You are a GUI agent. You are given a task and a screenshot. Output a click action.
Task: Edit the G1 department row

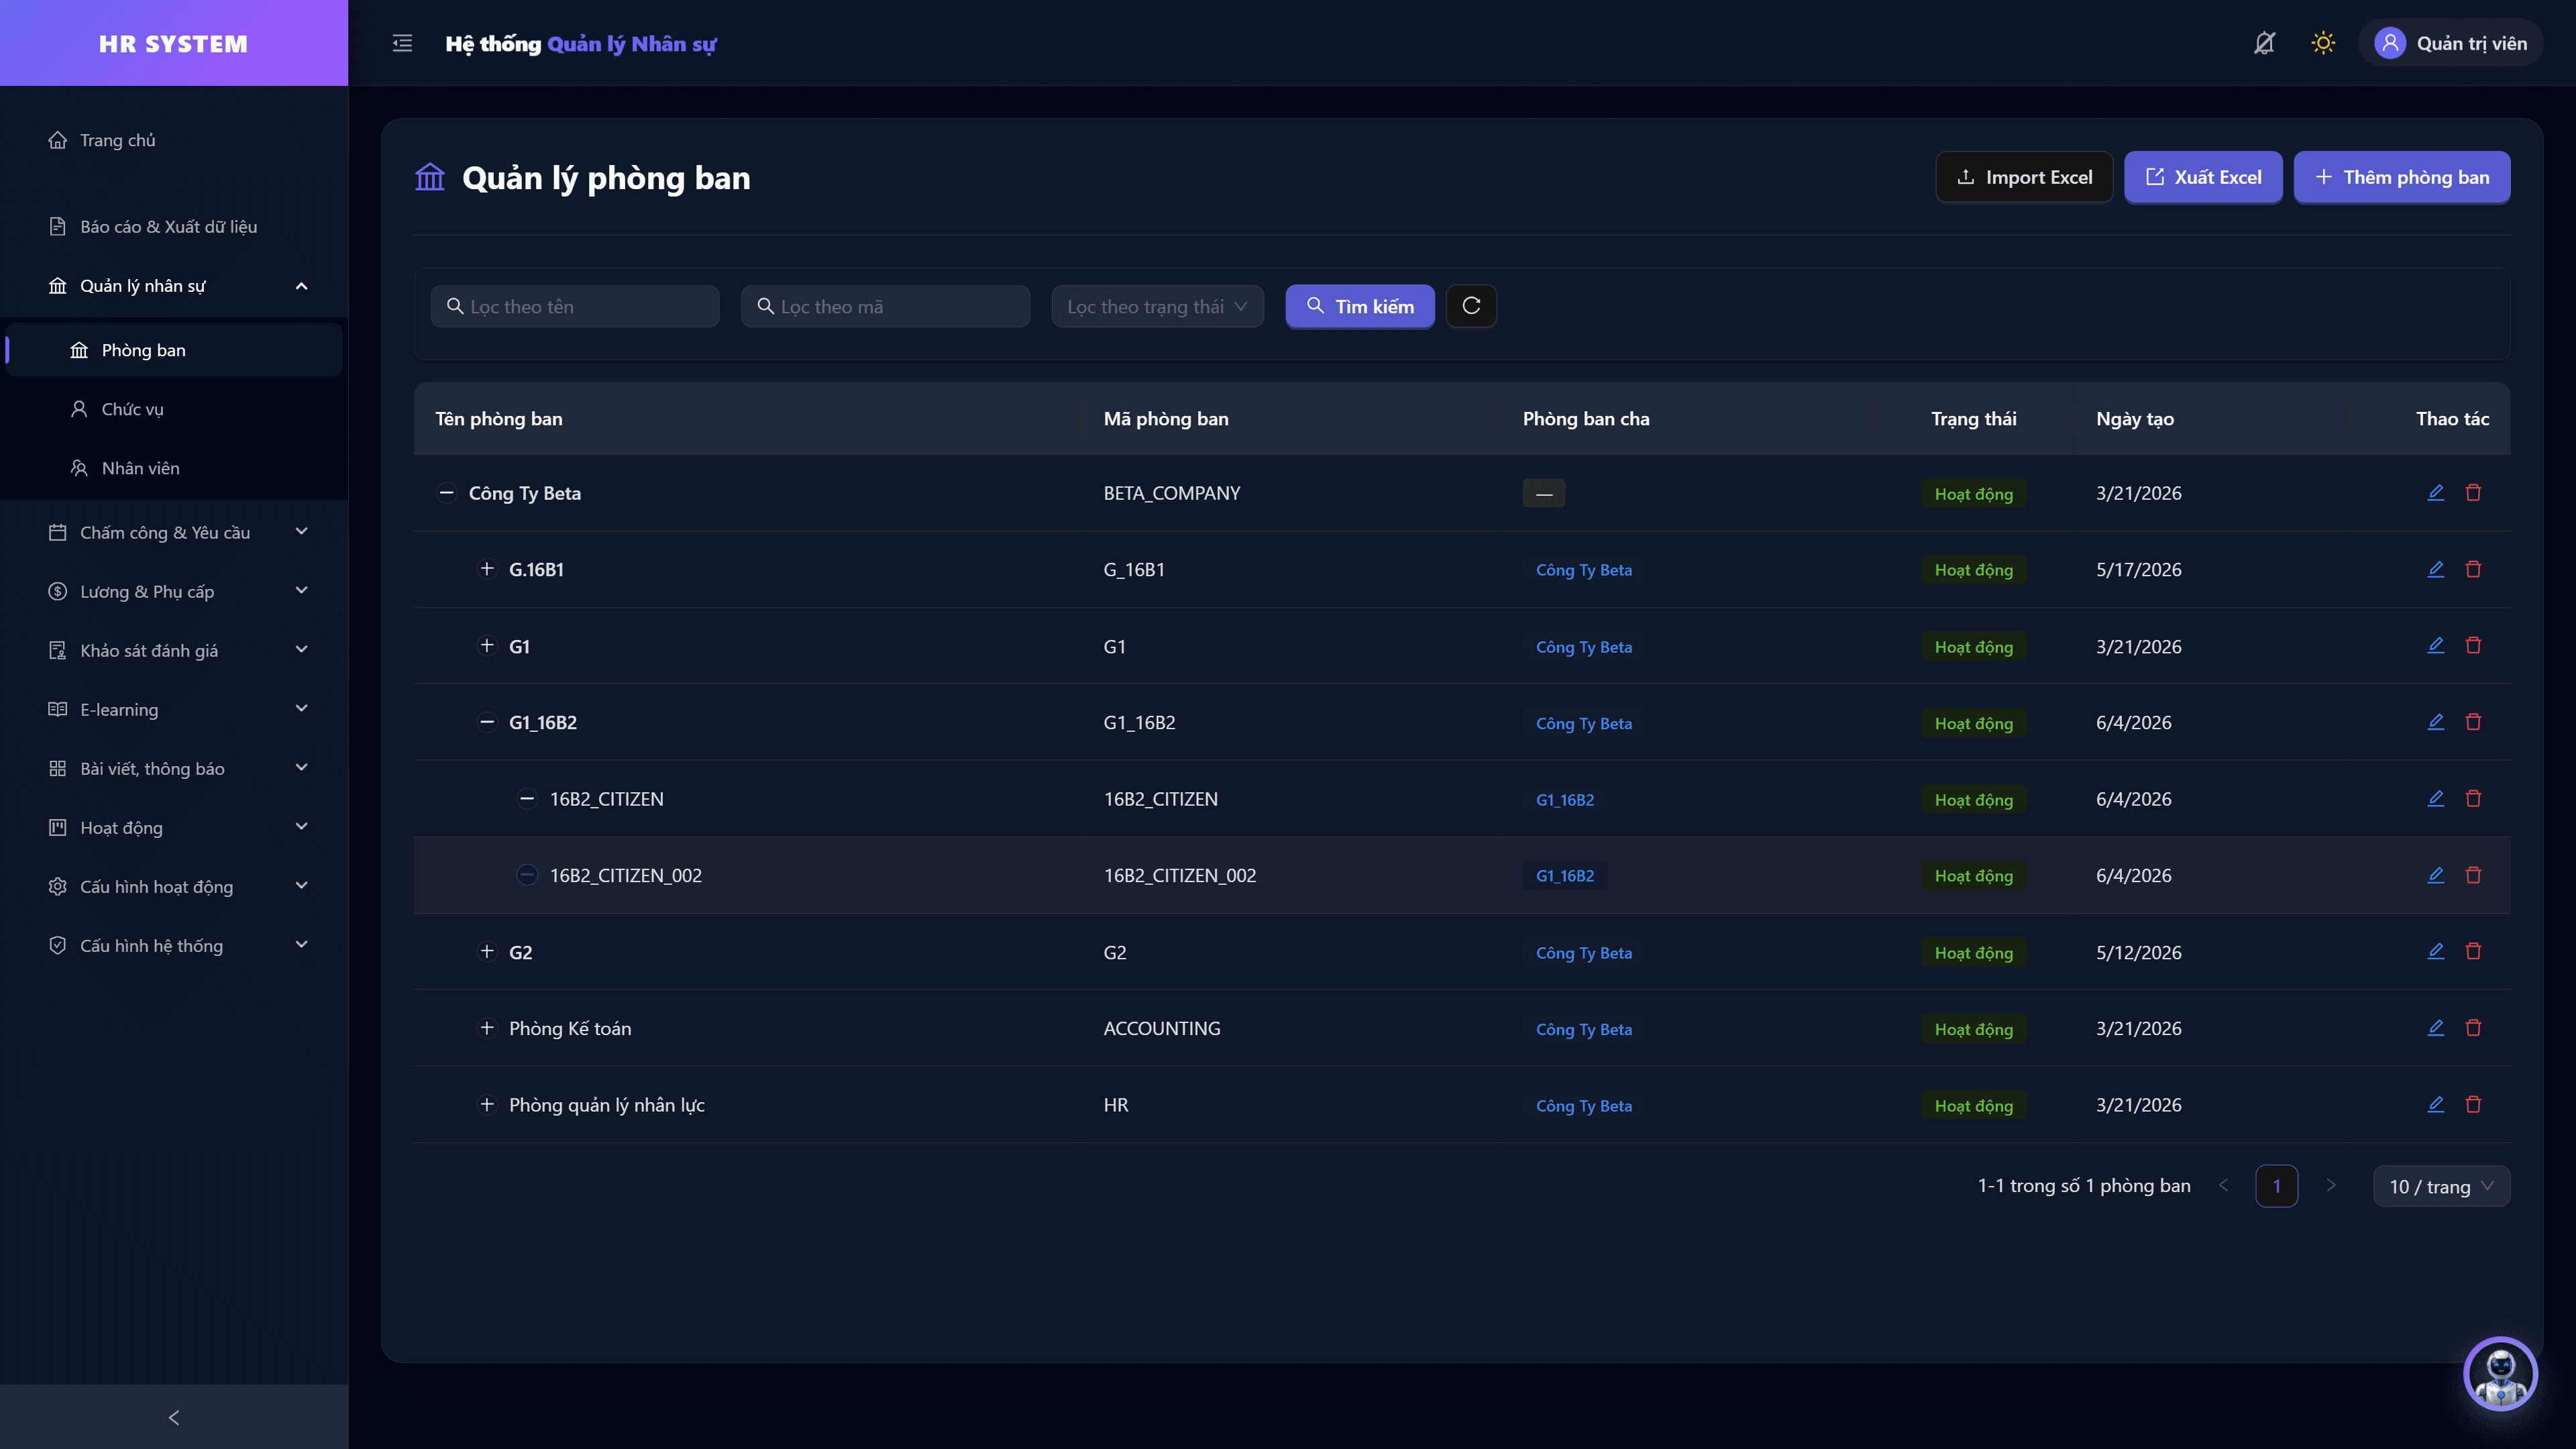click(x=2436, y=646)
